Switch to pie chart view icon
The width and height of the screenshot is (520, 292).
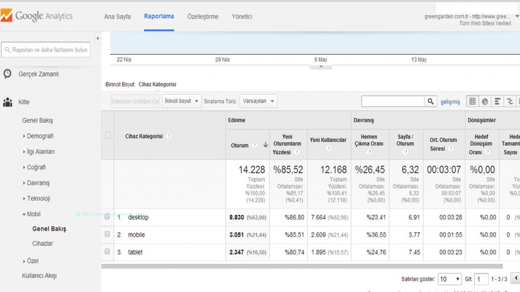click(485, 102)
